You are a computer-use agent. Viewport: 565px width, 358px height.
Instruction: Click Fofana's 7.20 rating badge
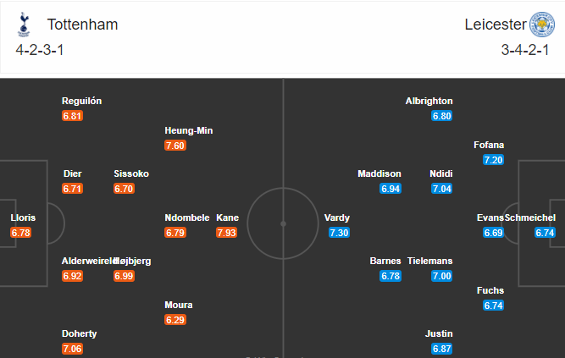(x=493, y=160)
